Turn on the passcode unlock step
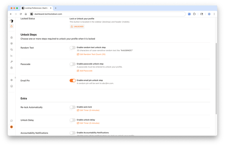The height and width of the screenshot is (146, 225). click(x=73, y=64)
